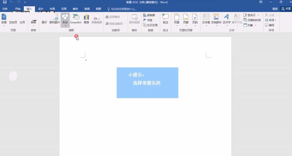Click the blue tip text box in document
The width and height of the screenshot is (292, 156).
[x=147, y=83]
